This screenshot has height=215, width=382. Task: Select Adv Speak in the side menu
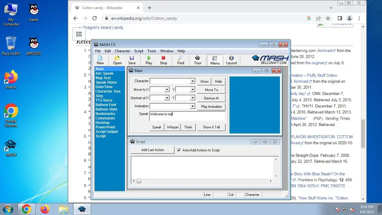tap(104, 73)
